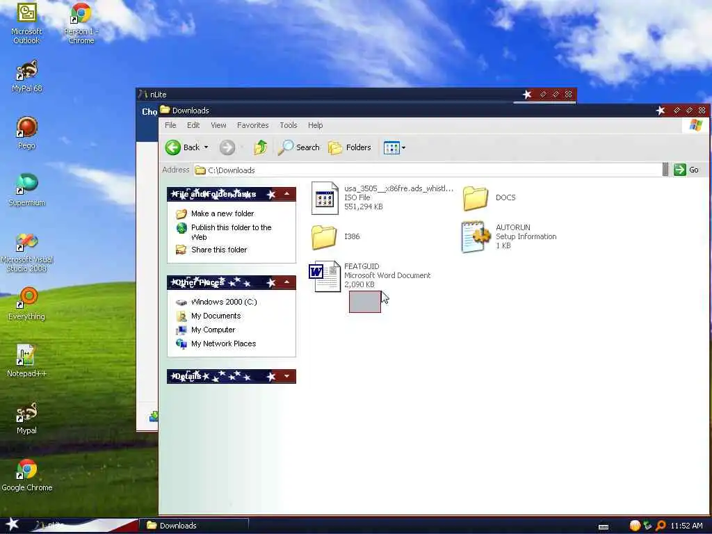Click the C:\Downloads address field
Image resolution: width=712 pixels, height=534 pixels.
click(x=428, y=170)
